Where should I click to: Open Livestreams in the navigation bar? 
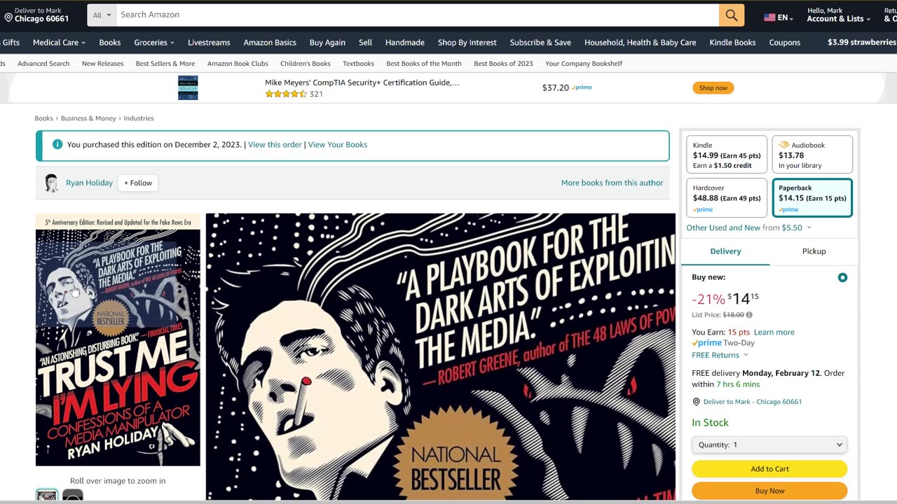coord(209,43)
